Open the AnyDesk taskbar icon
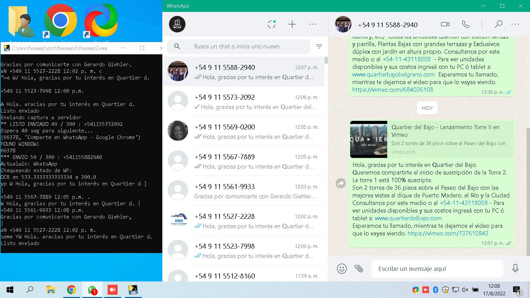Screen dimensions: 530x298 tap(113, 290)
